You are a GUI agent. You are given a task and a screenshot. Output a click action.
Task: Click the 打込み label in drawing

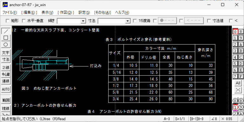tap(96, 66)
